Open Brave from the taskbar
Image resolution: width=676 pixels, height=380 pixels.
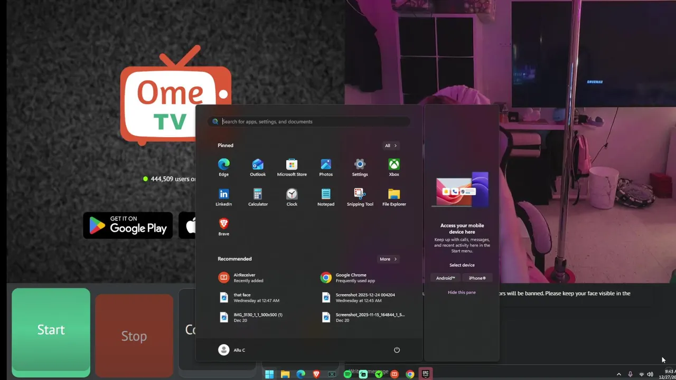[x=316, y=374]
